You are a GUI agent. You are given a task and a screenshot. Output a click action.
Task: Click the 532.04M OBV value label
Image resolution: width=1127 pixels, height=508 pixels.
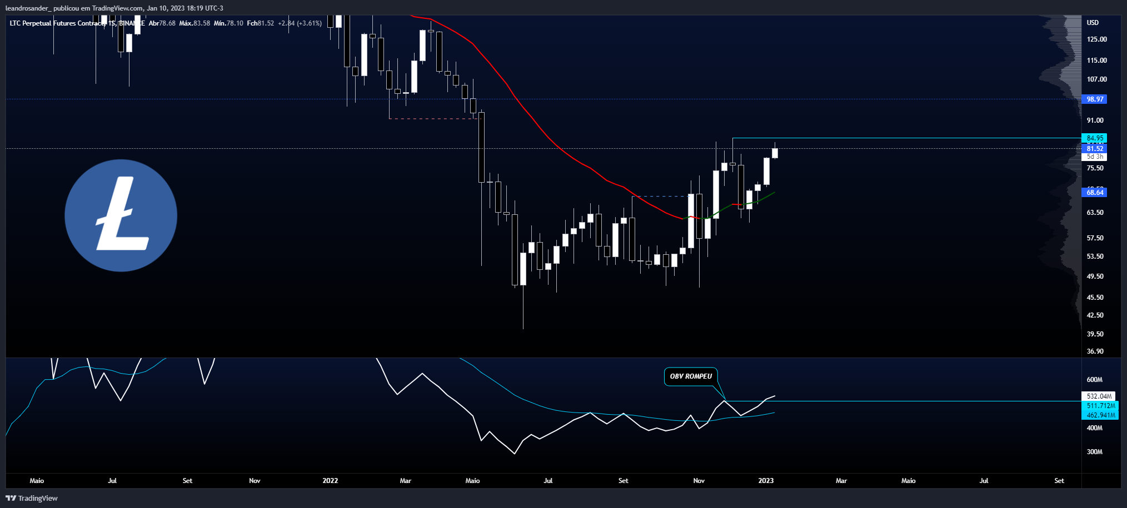tap(1099, 396)
